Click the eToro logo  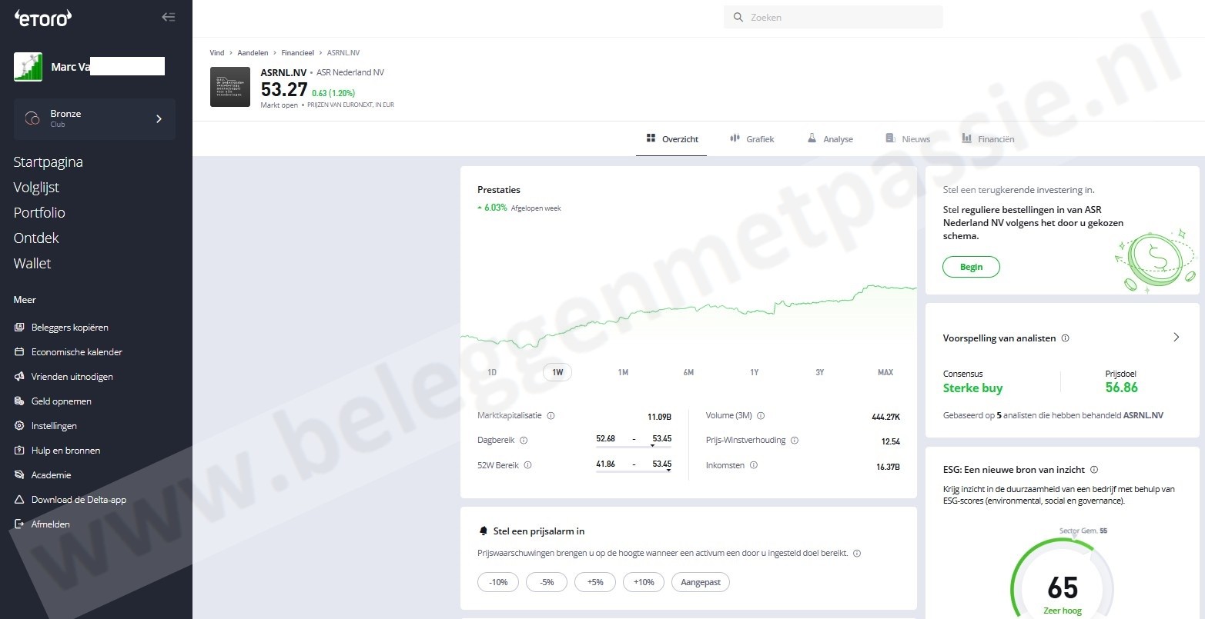tap(43, 18)
